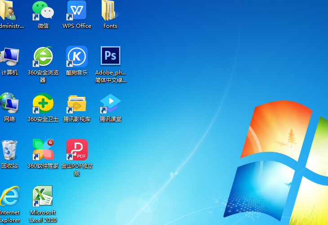
Task: Launch 金山PDF独立版 shortcut
Action: (77, 150)
